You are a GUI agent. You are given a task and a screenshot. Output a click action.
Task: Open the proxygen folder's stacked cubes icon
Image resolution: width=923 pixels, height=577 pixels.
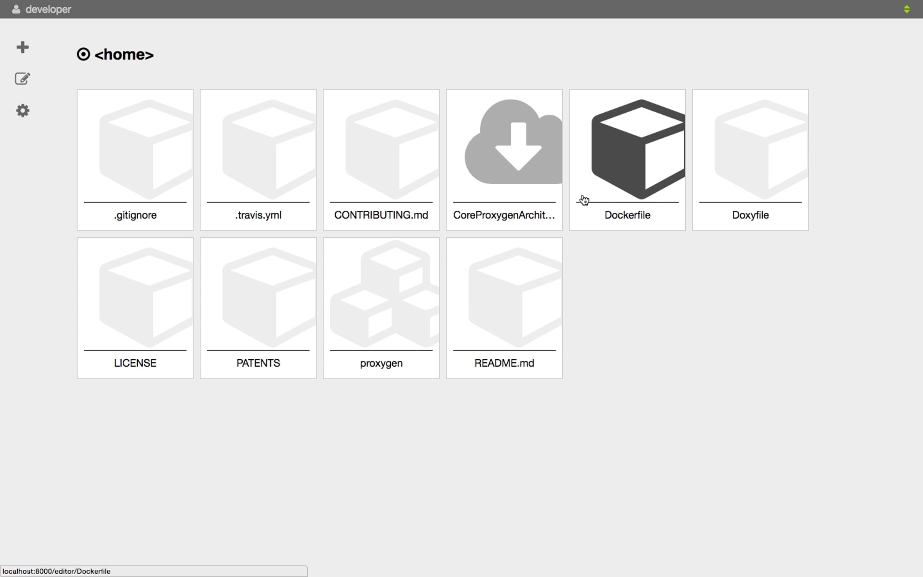tap(385, 294)
